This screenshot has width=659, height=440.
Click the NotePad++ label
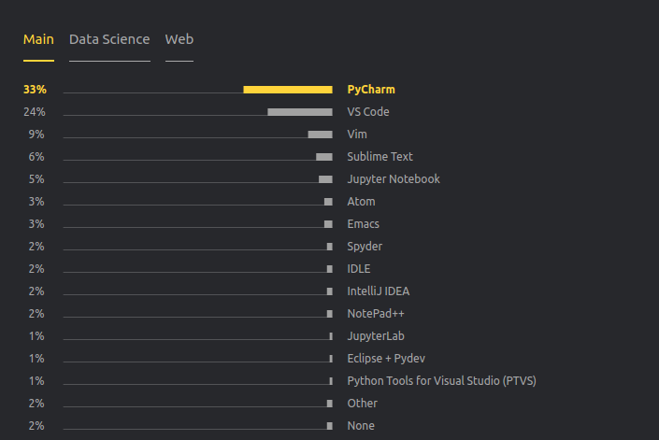[x=376, y=314]
